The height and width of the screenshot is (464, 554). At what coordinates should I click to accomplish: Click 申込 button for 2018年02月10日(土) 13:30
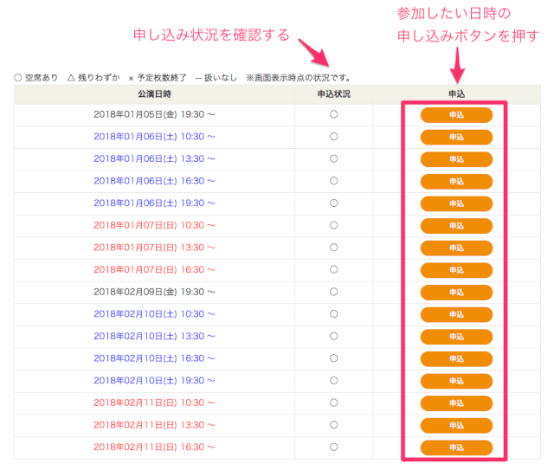tap(456, 337)
